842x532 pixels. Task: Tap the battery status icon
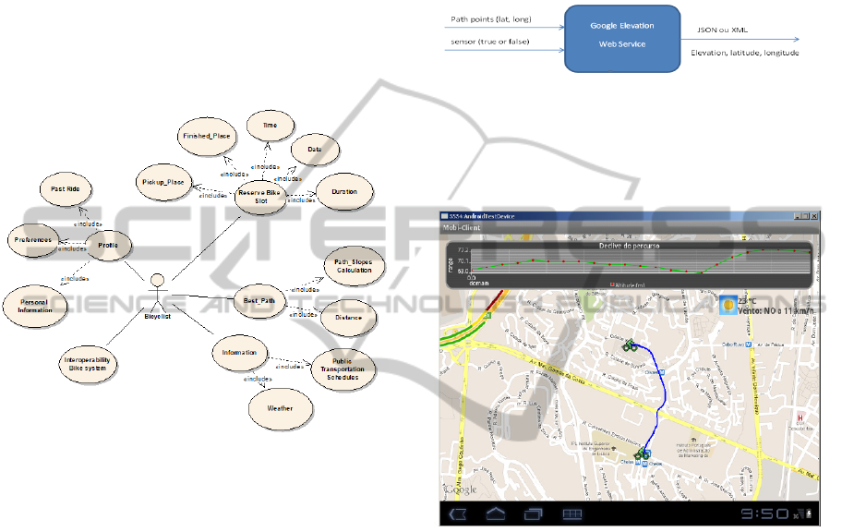point(809,514)
